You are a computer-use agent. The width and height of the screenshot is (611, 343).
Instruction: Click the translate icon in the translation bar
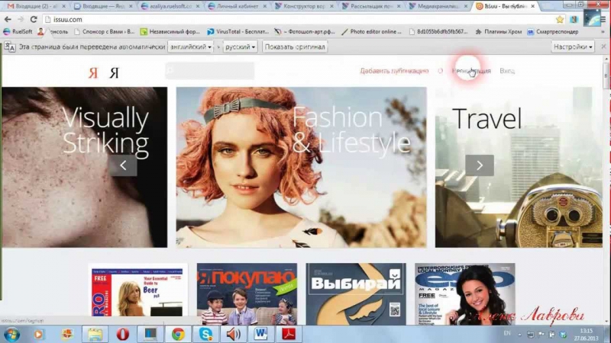point(10,46)
